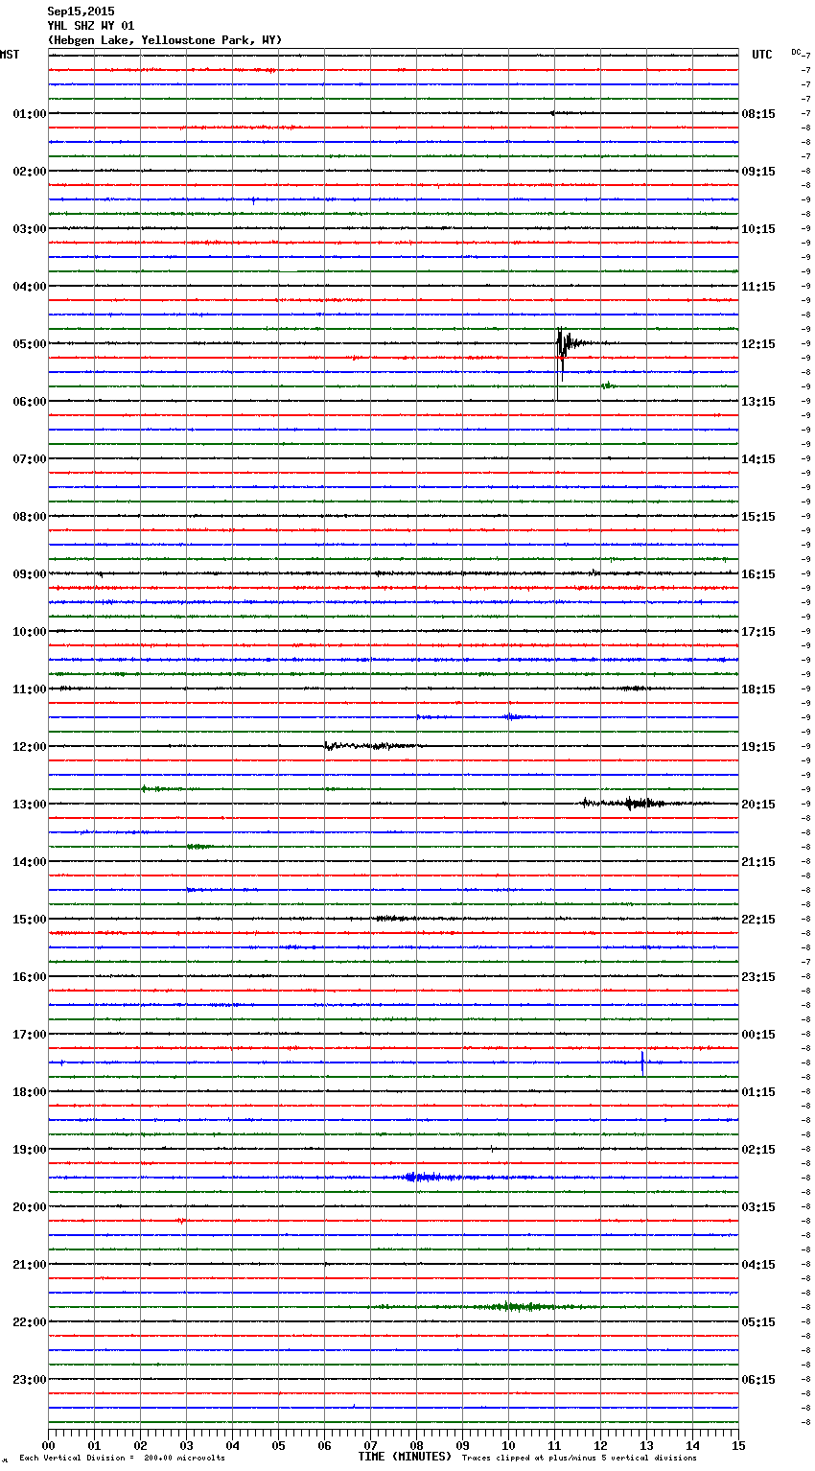Viewport: 815px width, 1471px height.
Task: Click the 20:15 UTC time label
Action: pos(758,805)
